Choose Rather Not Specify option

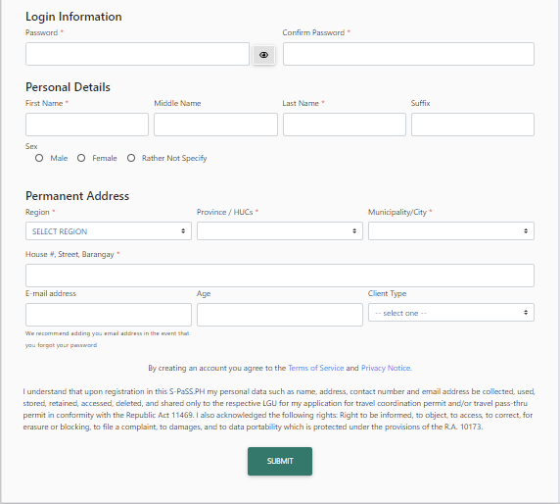[x=131, y=158]
